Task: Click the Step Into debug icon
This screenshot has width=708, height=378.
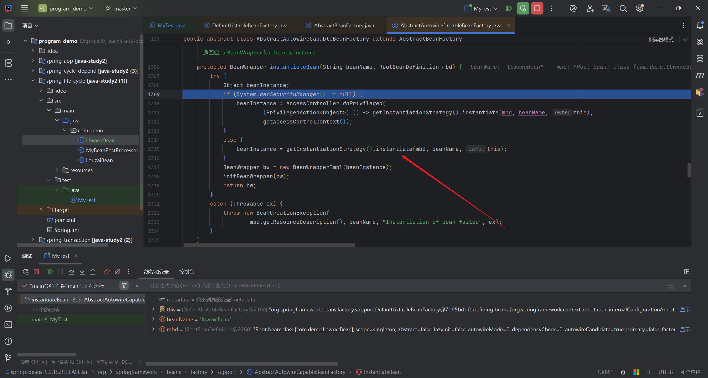Action: (82, 272)
